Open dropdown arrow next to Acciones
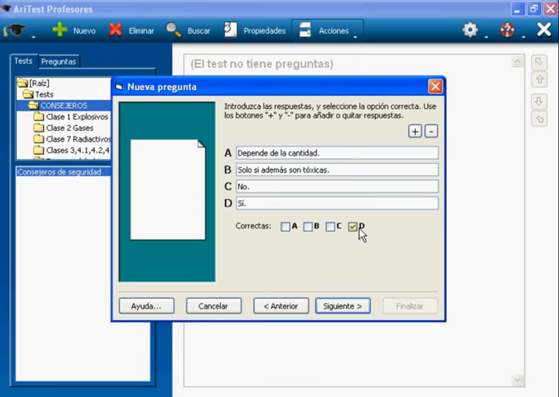 (x=355, y=37)
